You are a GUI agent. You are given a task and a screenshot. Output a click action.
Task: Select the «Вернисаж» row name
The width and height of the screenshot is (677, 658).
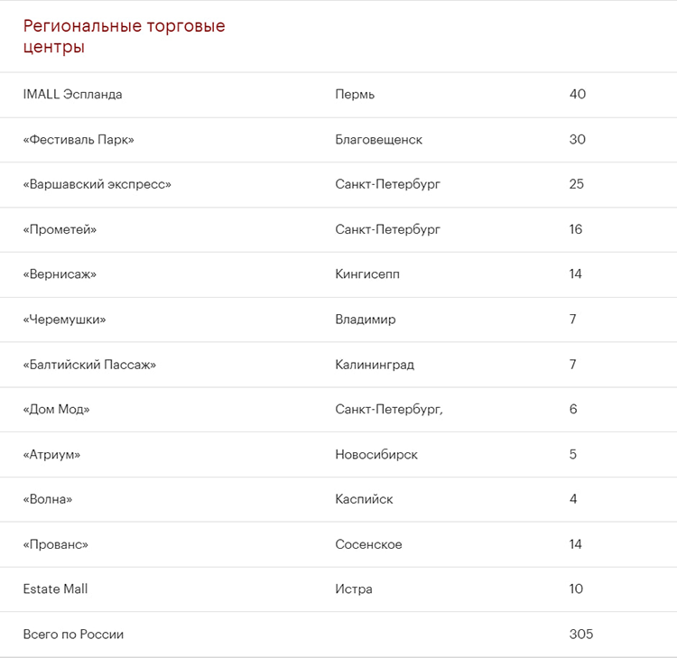(x=60, y=274)
